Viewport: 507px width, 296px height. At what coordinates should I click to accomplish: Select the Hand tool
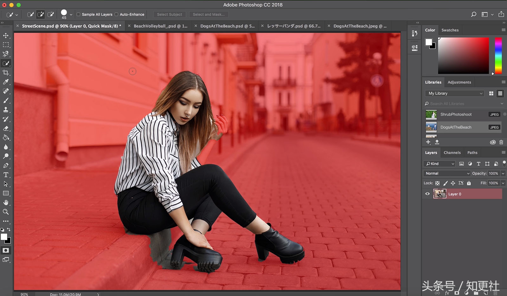[x=6, y=202]
